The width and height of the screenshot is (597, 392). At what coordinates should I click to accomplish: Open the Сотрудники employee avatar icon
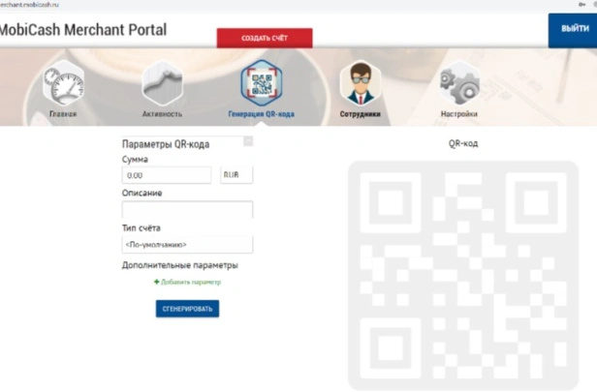pyautogui.click(x=361, y=83)
